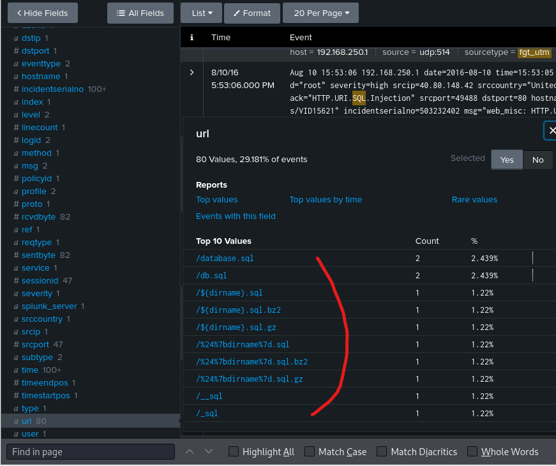Screen dimensions: 556x466
Task: Find next match down arrow
Action: pyautogui.click(x=209, y=451)
